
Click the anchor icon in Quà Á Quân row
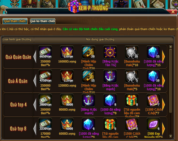point(110,76)
